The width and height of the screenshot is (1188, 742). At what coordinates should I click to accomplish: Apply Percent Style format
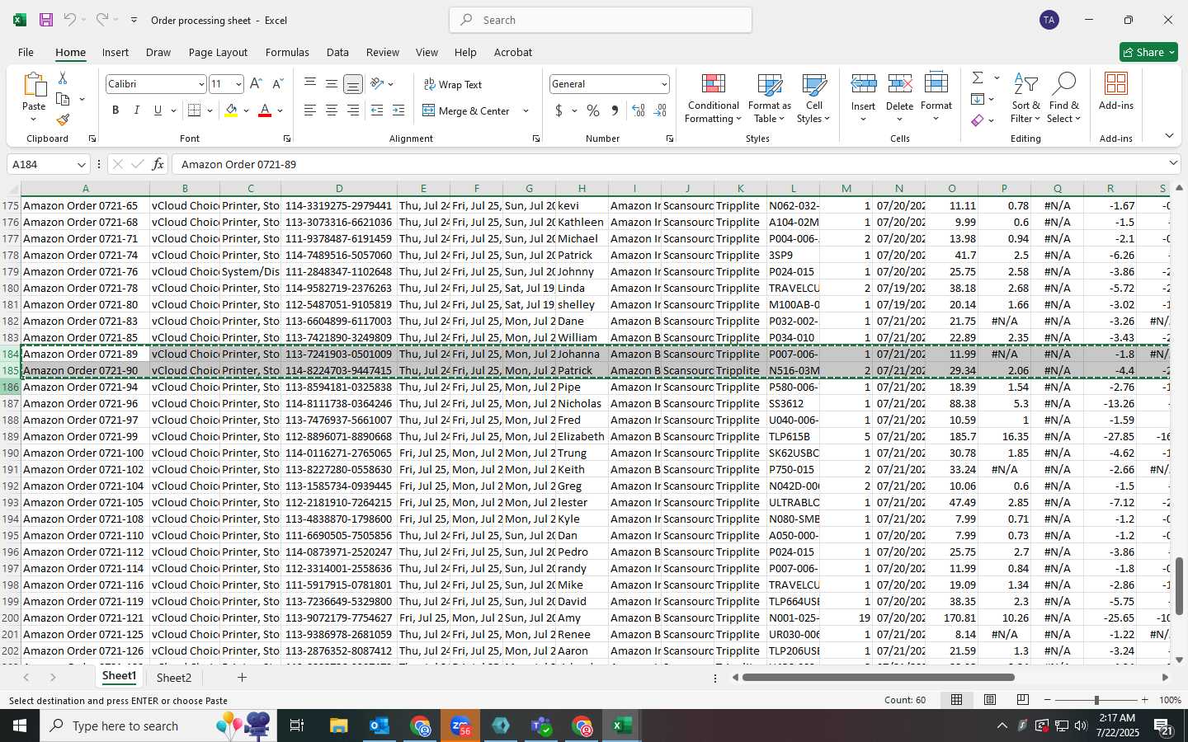click(593, 110)
